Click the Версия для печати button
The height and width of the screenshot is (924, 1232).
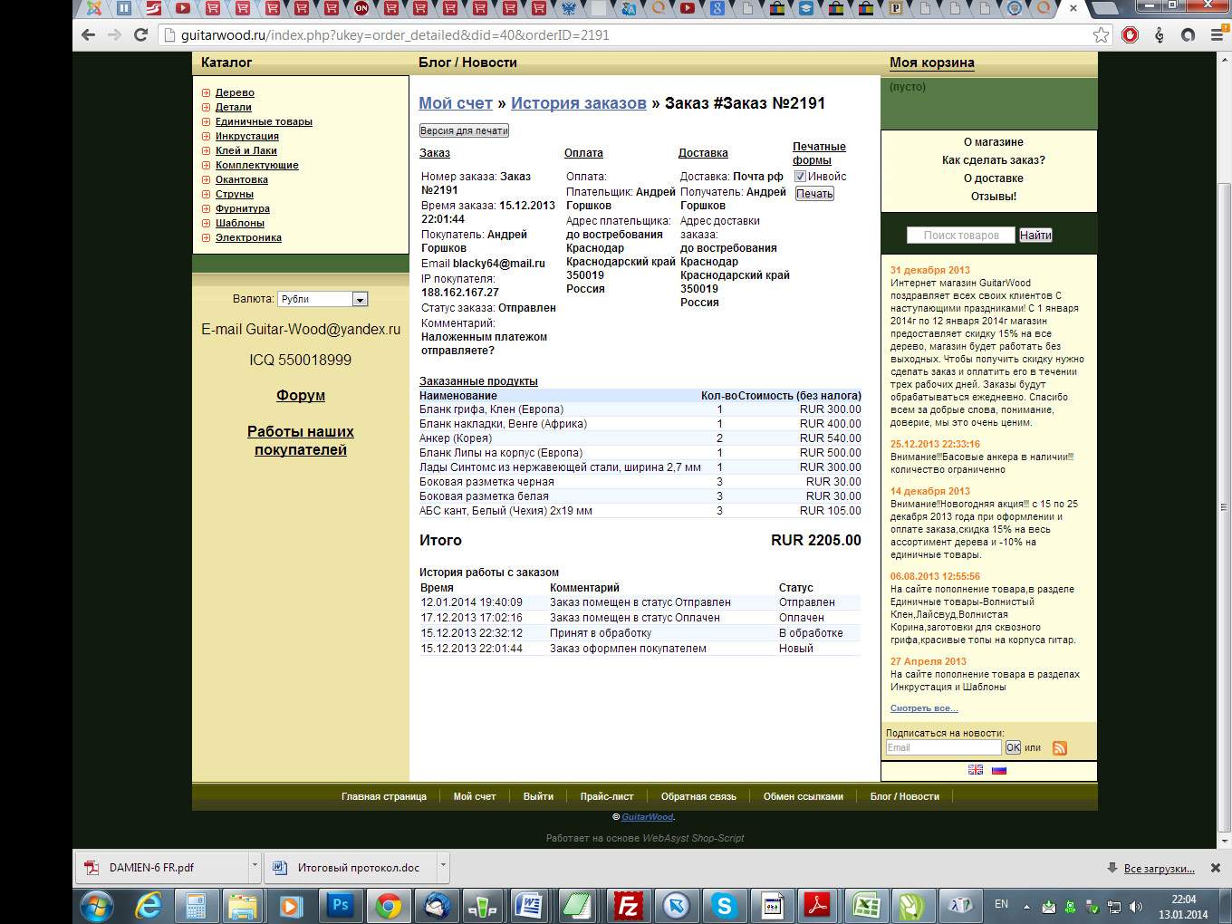(464, 130)
